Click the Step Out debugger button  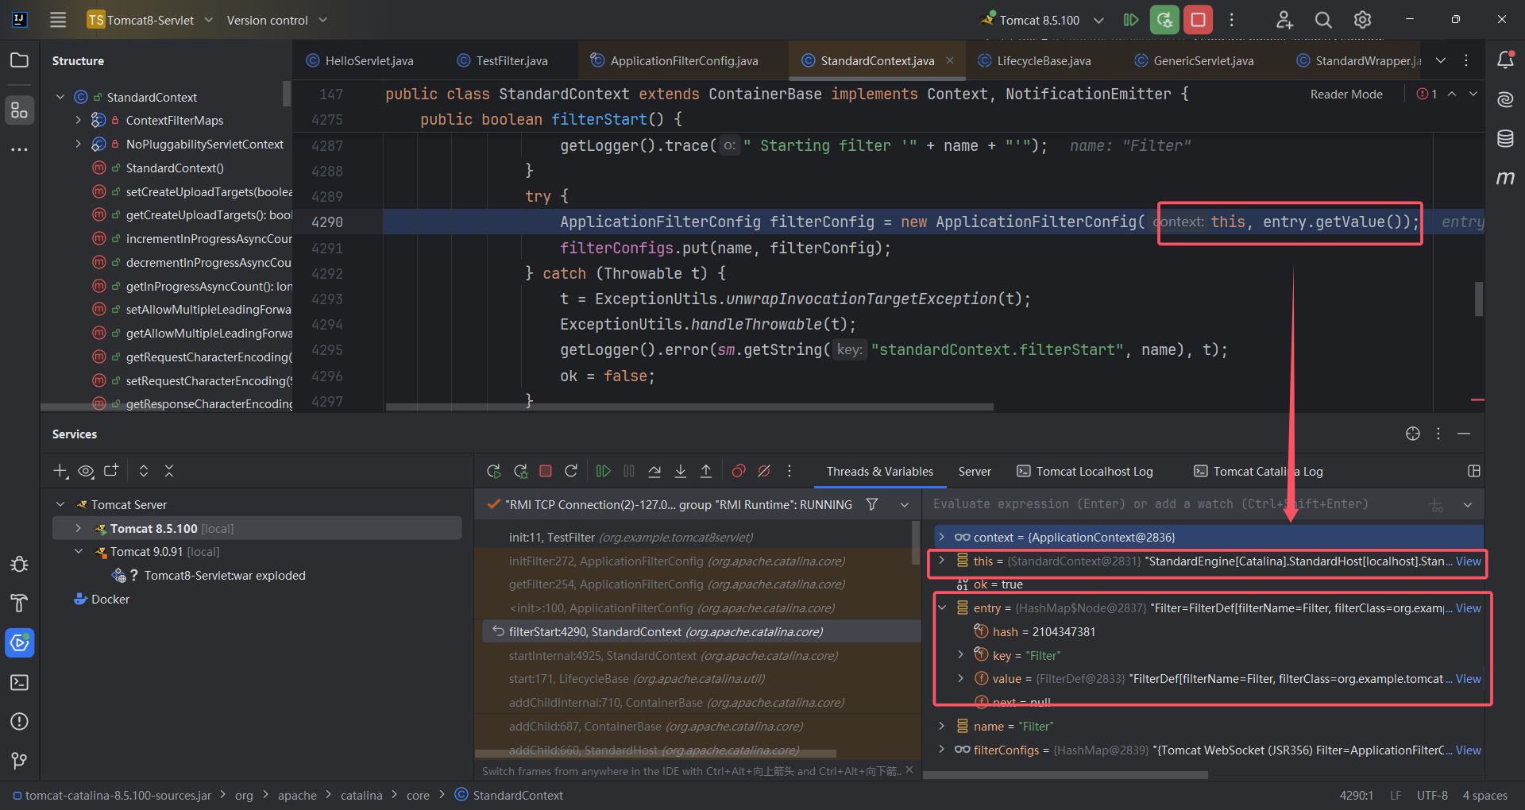pos(706,471)
